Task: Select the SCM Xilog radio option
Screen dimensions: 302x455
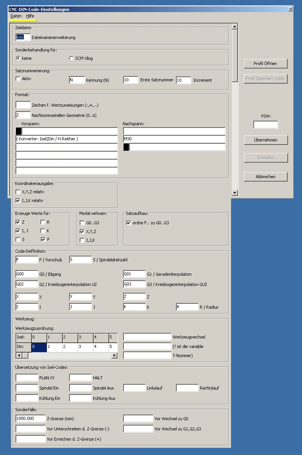Action: (72, 58)
